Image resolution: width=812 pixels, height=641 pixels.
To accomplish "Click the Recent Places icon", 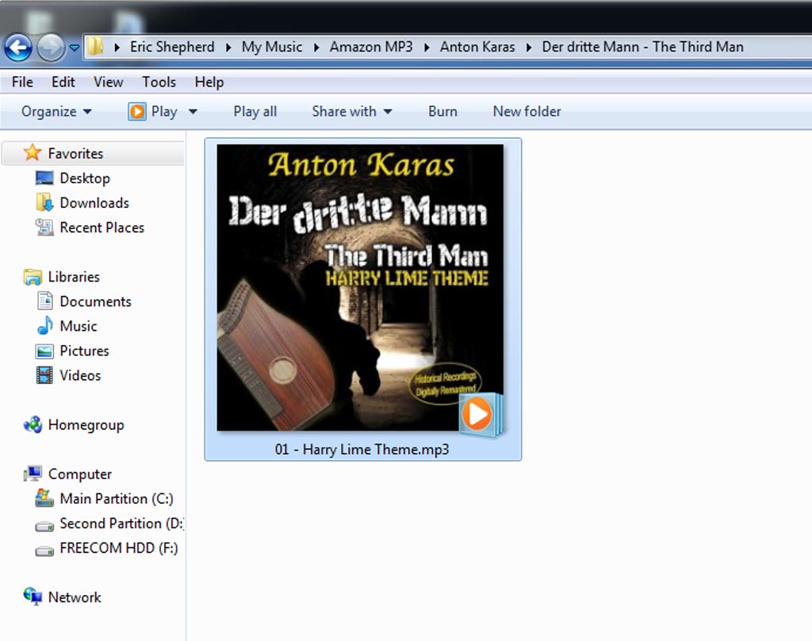I will [44, 227].
